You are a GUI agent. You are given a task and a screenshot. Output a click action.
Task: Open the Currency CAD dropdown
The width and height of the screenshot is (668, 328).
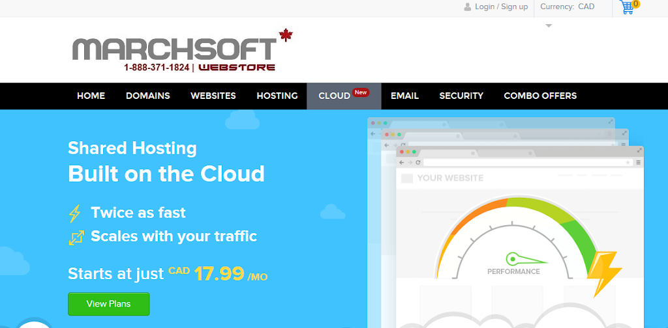pos(567,7)
